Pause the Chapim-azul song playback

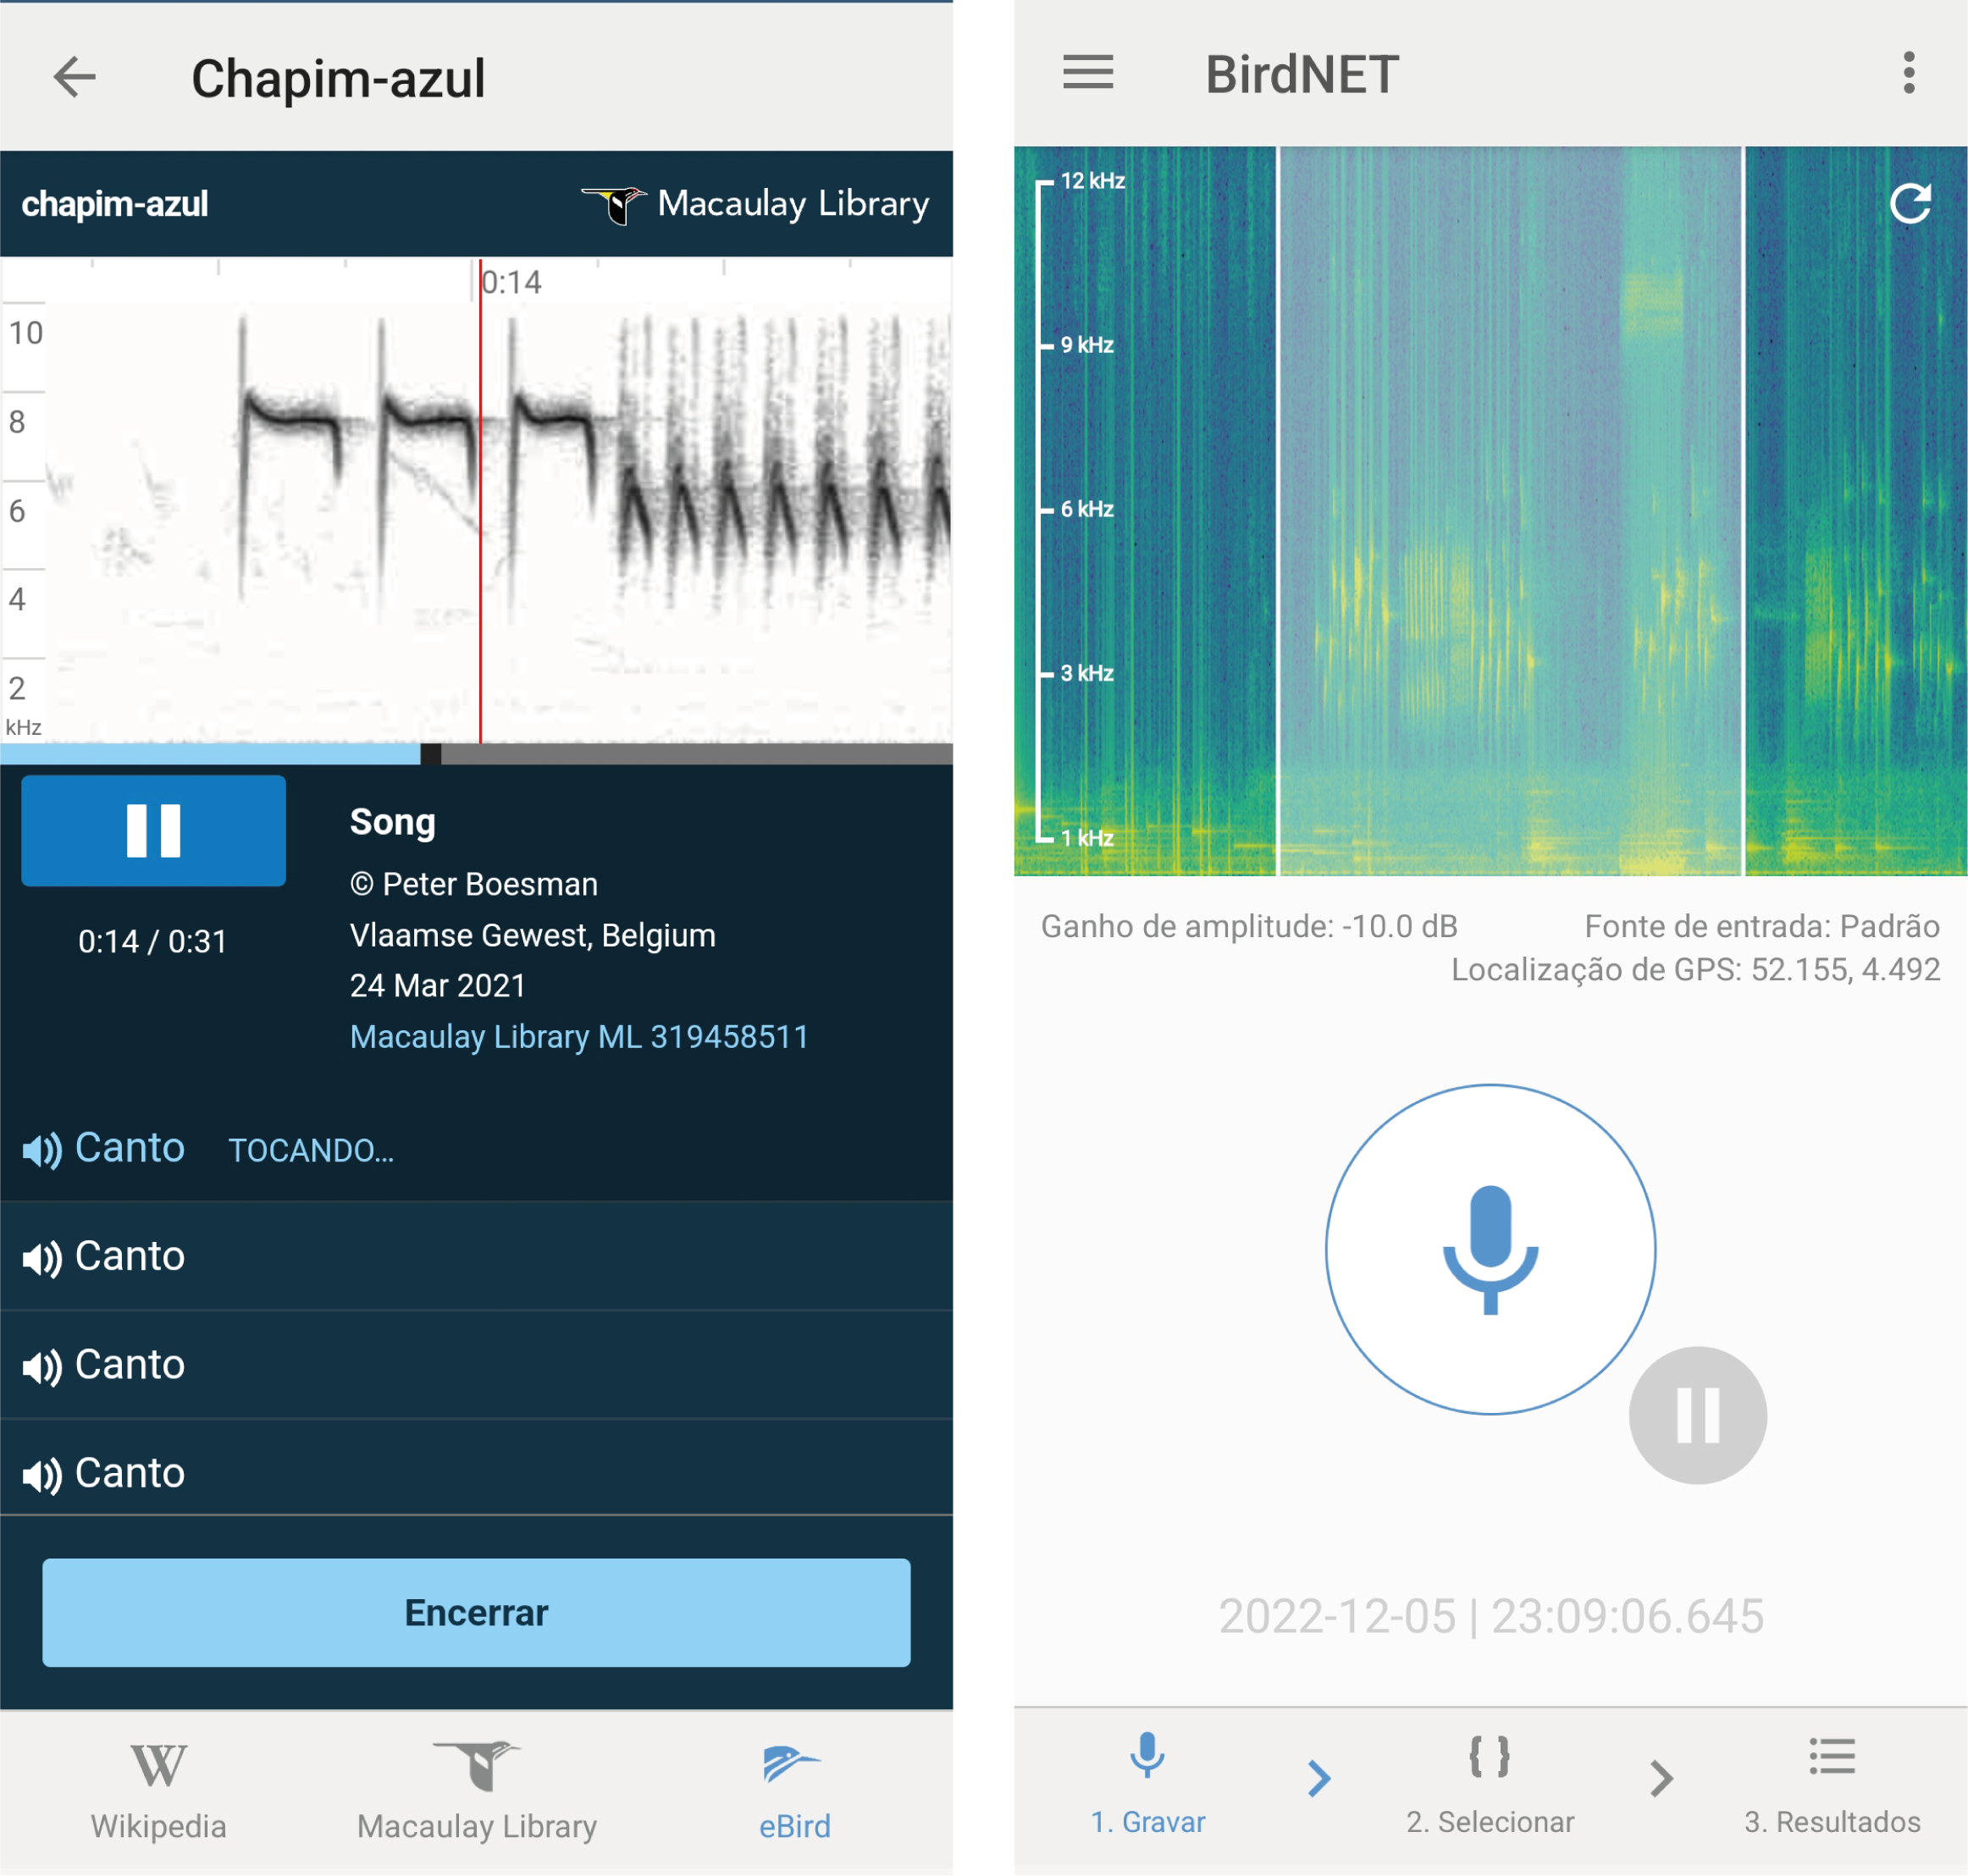[x=153, y=830]
